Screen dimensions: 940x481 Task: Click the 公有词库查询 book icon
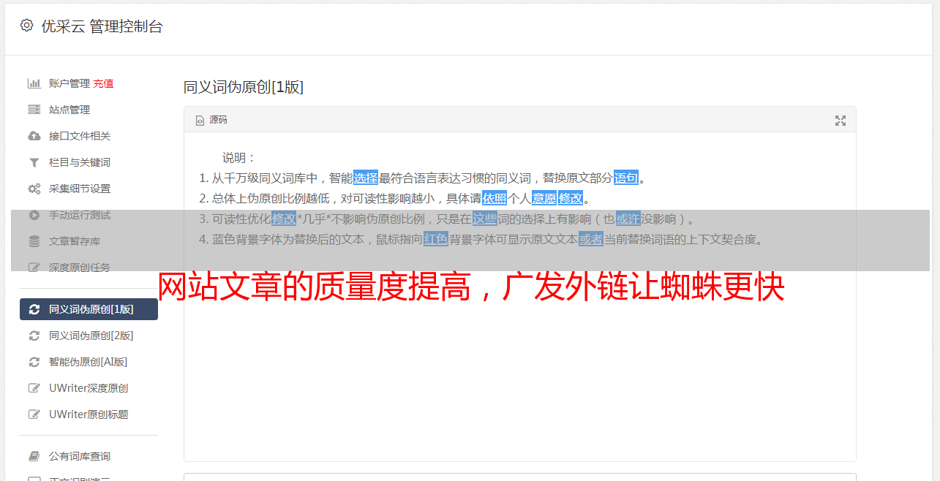point(34,456)
